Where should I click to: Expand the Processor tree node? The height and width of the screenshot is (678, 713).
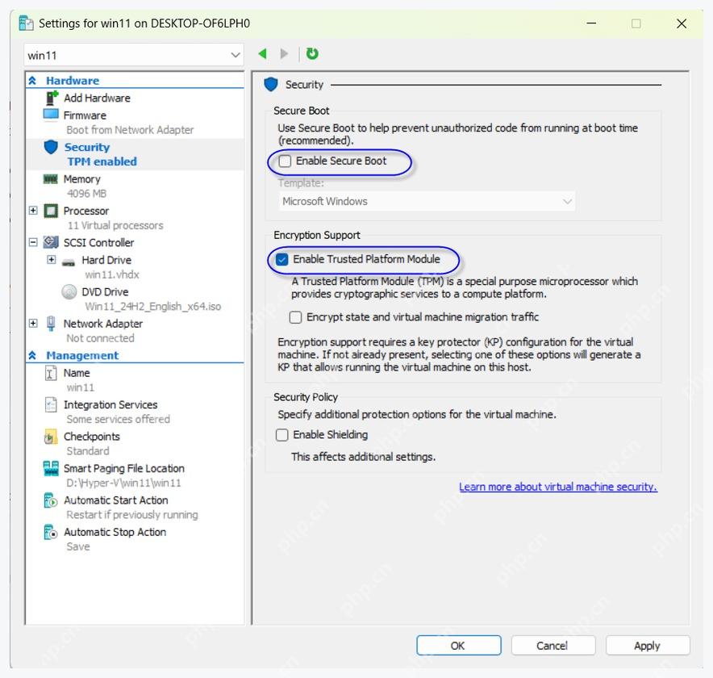(33, 210)
